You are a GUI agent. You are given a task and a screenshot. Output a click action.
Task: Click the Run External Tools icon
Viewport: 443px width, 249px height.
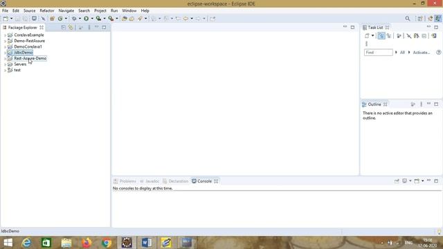coord(111,19)
